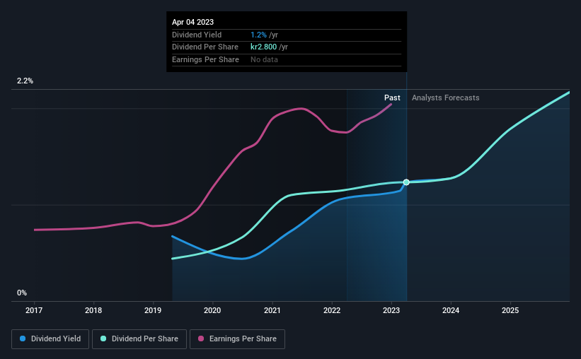Toggle the Earnings Per Share legend button
The height and width of the screenshot is (359, 581).
237,339
